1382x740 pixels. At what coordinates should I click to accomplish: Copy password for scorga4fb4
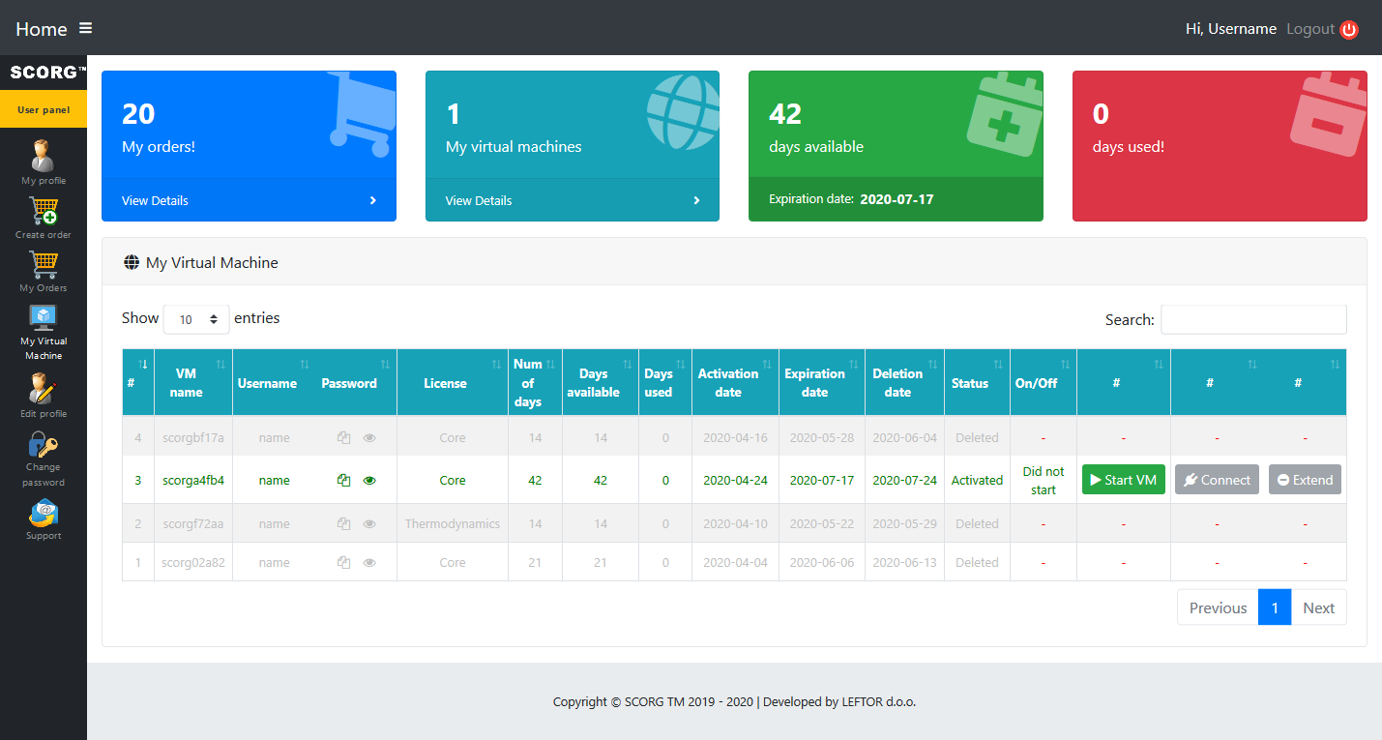pyautogui.click(x=343, y=480)
